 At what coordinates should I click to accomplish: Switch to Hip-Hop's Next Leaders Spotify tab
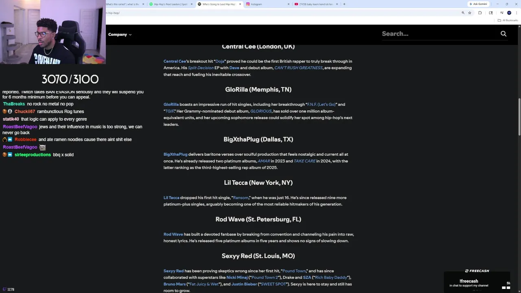point(171,4)
